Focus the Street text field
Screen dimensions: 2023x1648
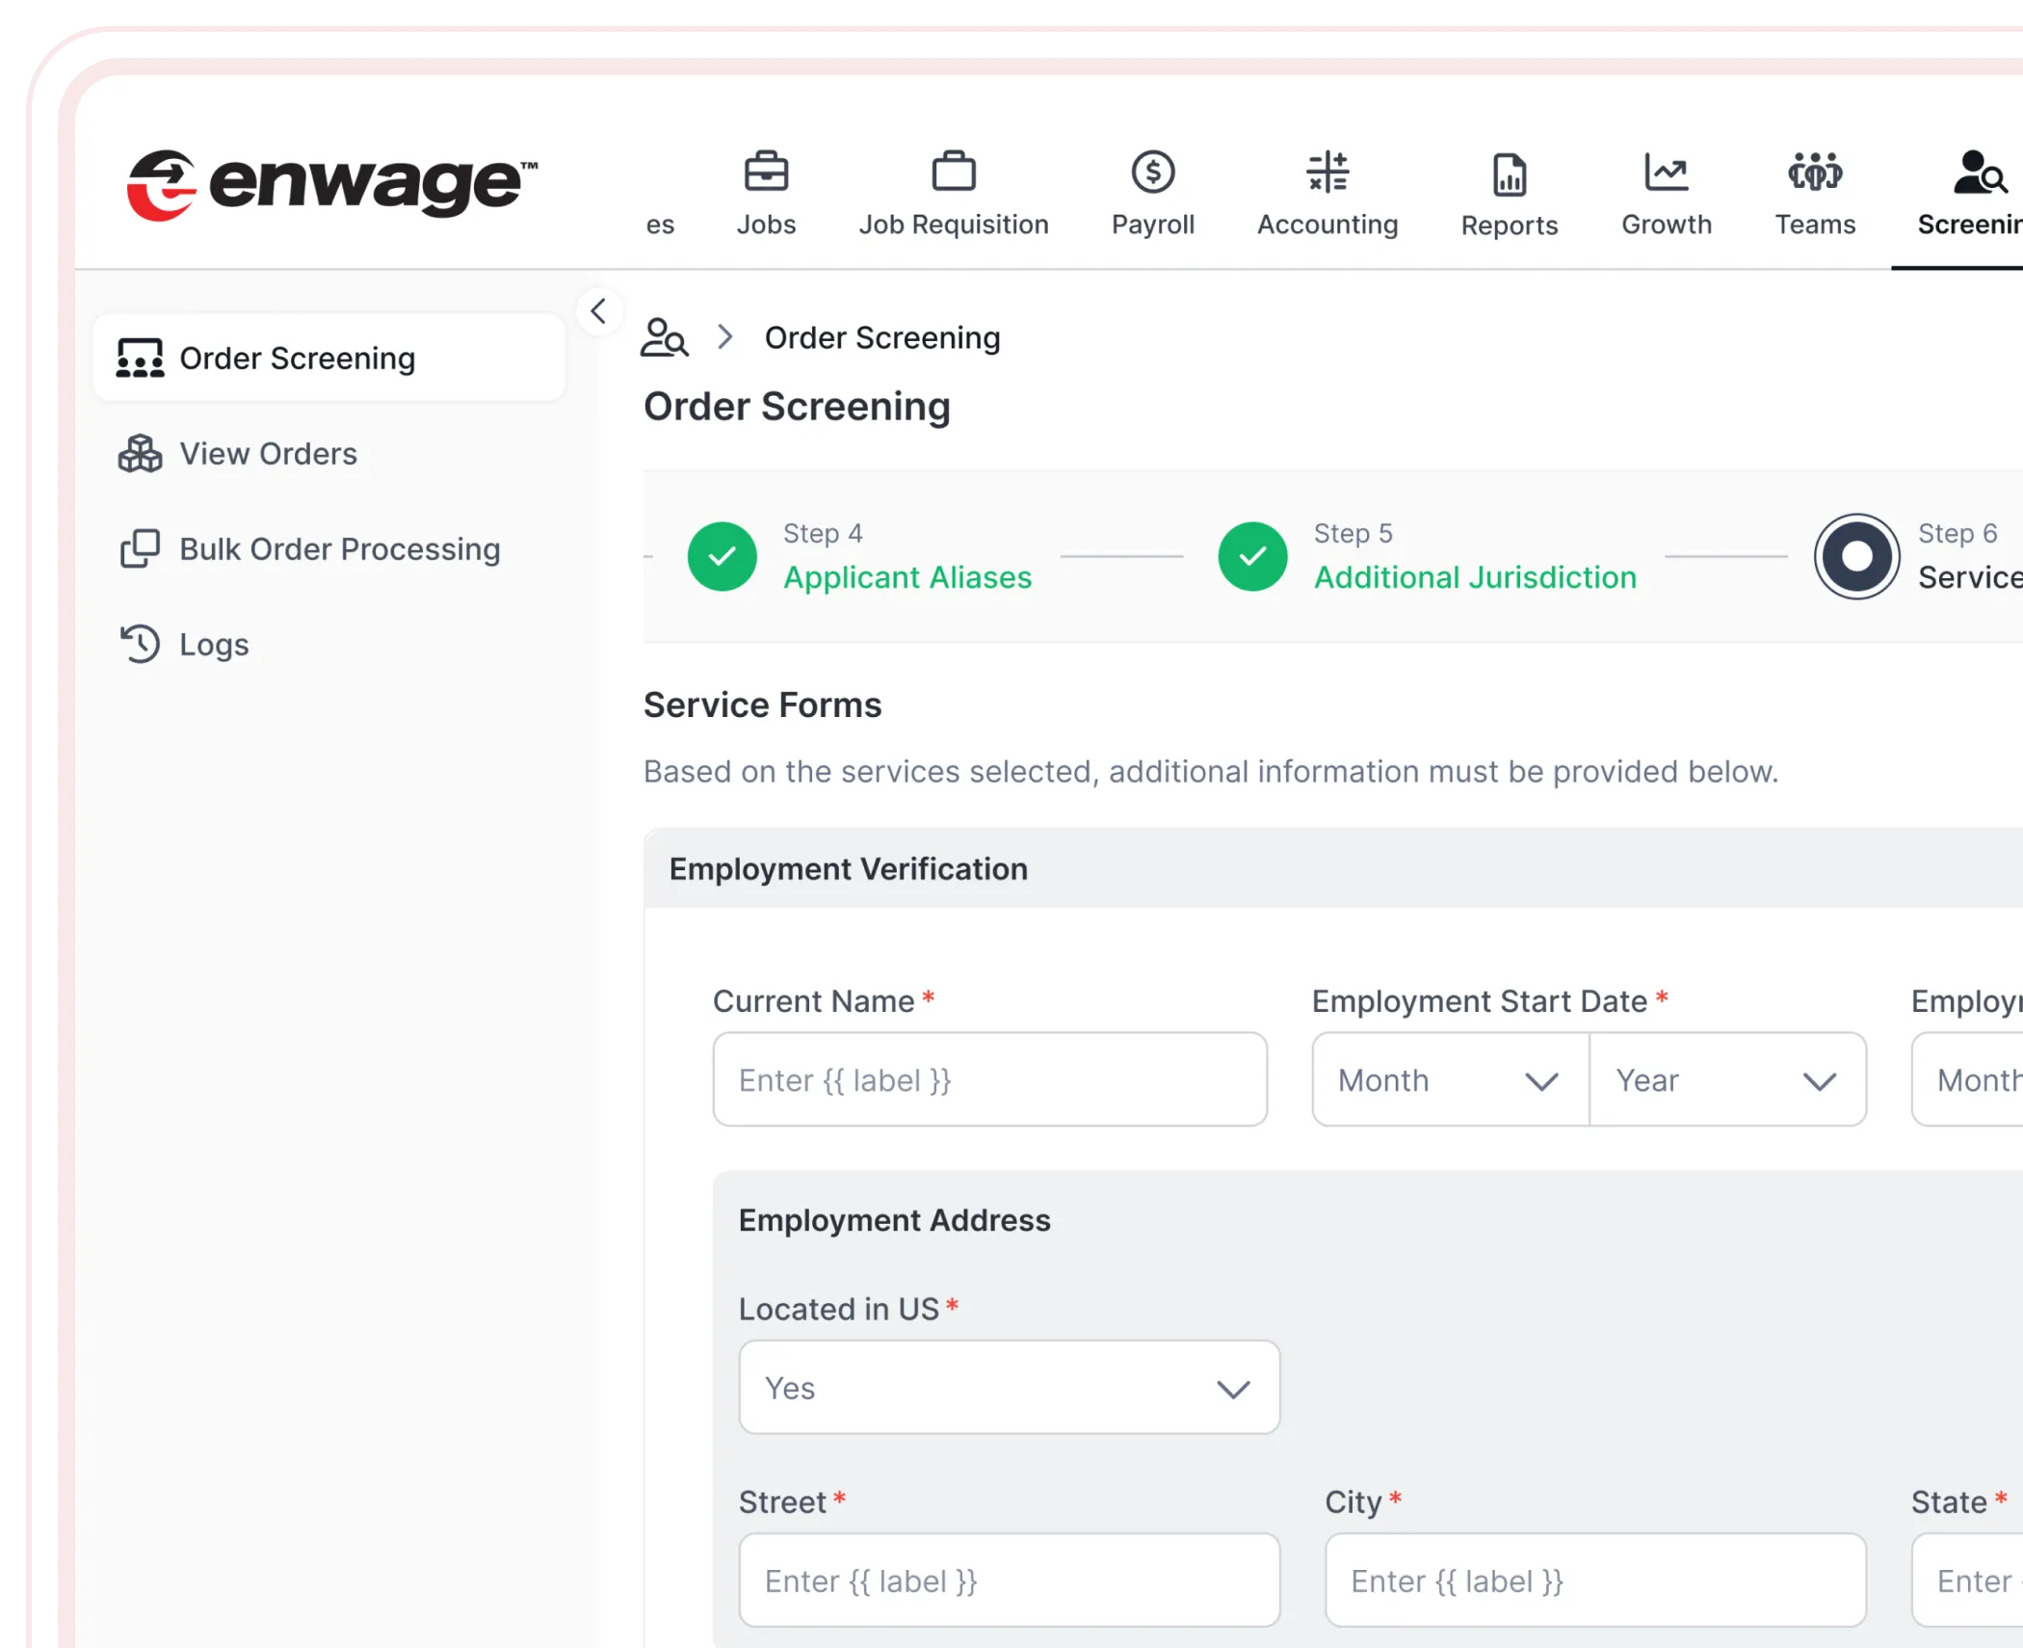(x=1009, y=1582)
